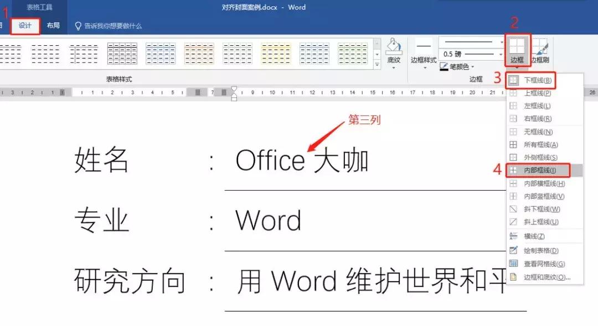Click the 横线 horizontal line icon
This screenshot has width=598, height=326.
pyautogui.click(x=513, y=236)
